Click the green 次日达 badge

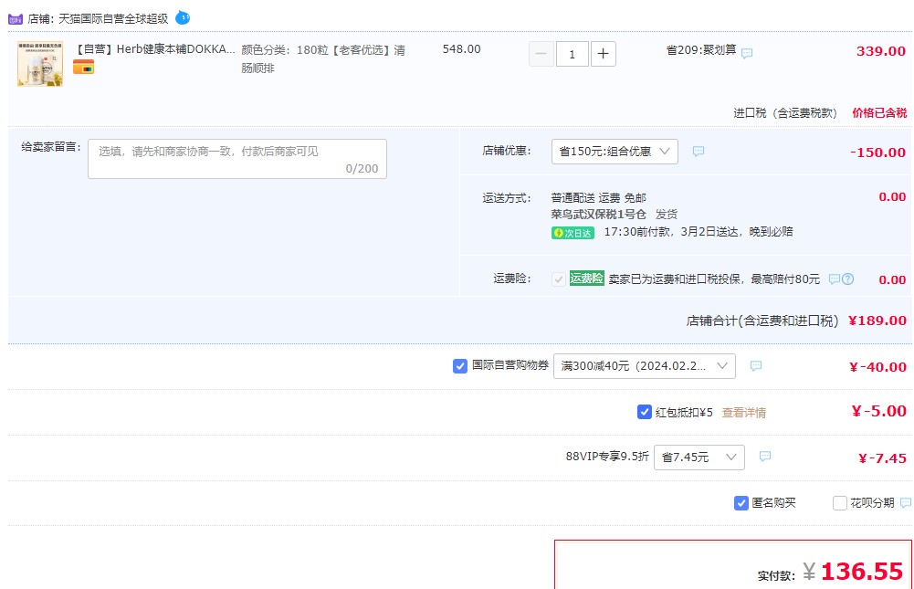(573, 233)
